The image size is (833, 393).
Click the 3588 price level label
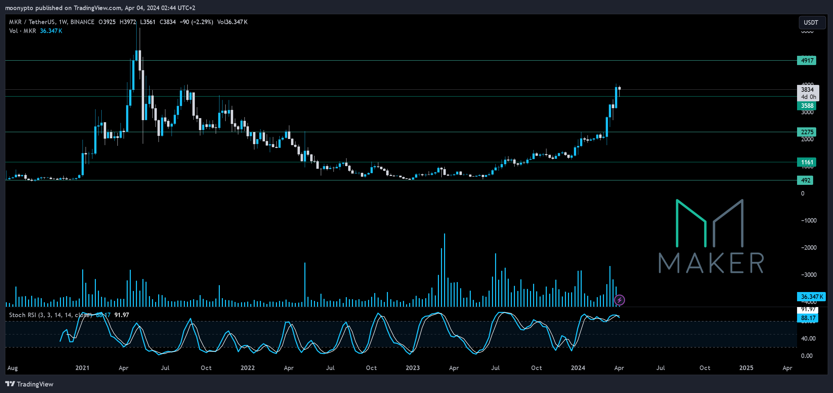(x=807, y=106)
